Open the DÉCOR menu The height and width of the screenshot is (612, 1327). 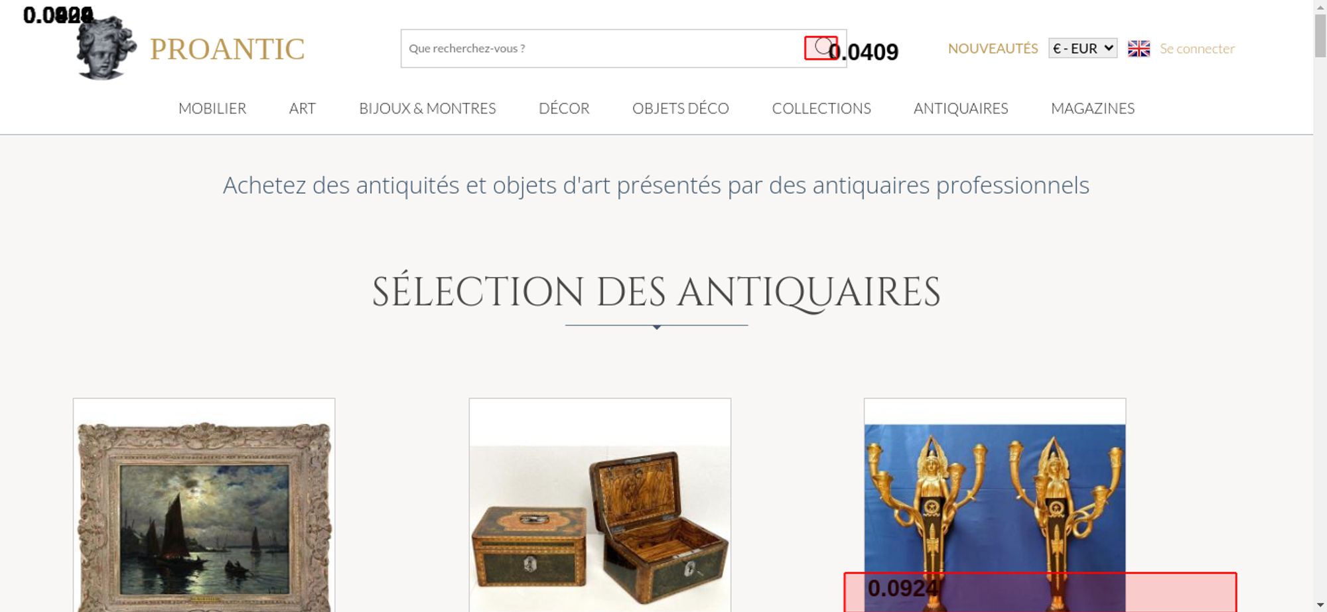pyautogui.click(x=564, y=108)
